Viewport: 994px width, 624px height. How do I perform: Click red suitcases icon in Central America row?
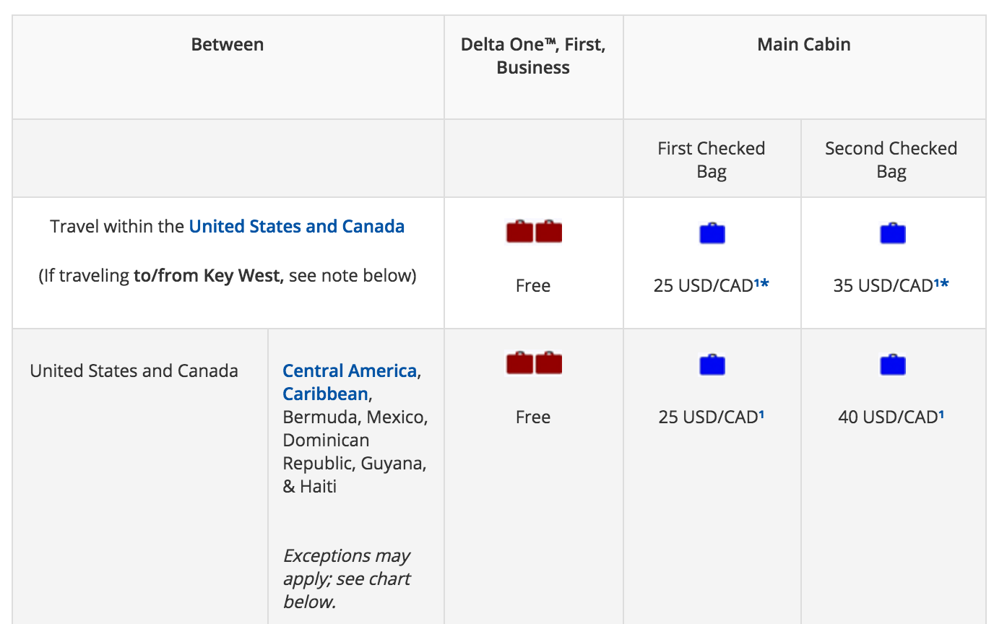pyautogui.click(x=534, y=363)
